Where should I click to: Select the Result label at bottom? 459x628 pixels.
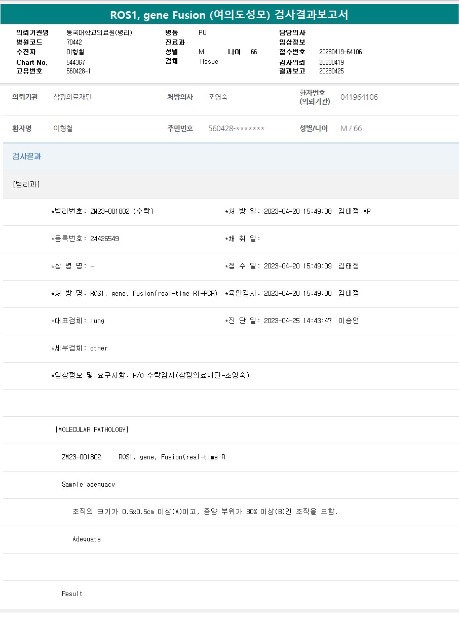pos(72,594)
